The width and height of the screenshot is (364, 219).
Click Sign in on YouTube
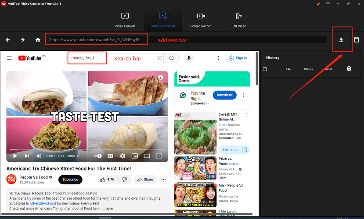click(238, 58)
